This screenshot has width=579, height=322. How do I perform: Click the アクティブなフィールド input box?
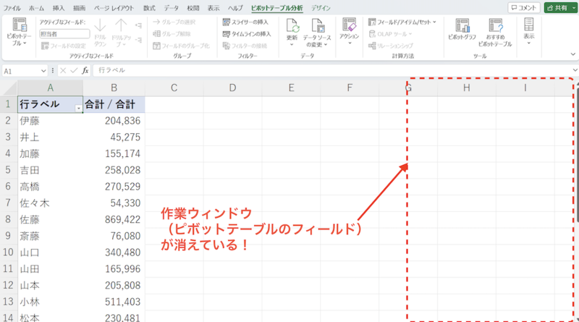pyautogui.click(x=64, y=34)
